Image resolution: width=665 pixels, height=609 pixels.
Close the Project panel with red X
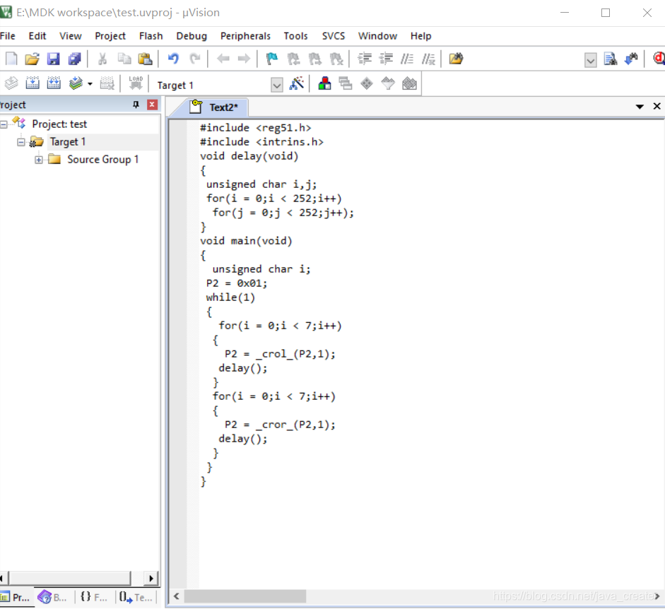click(x=152, y=105)
